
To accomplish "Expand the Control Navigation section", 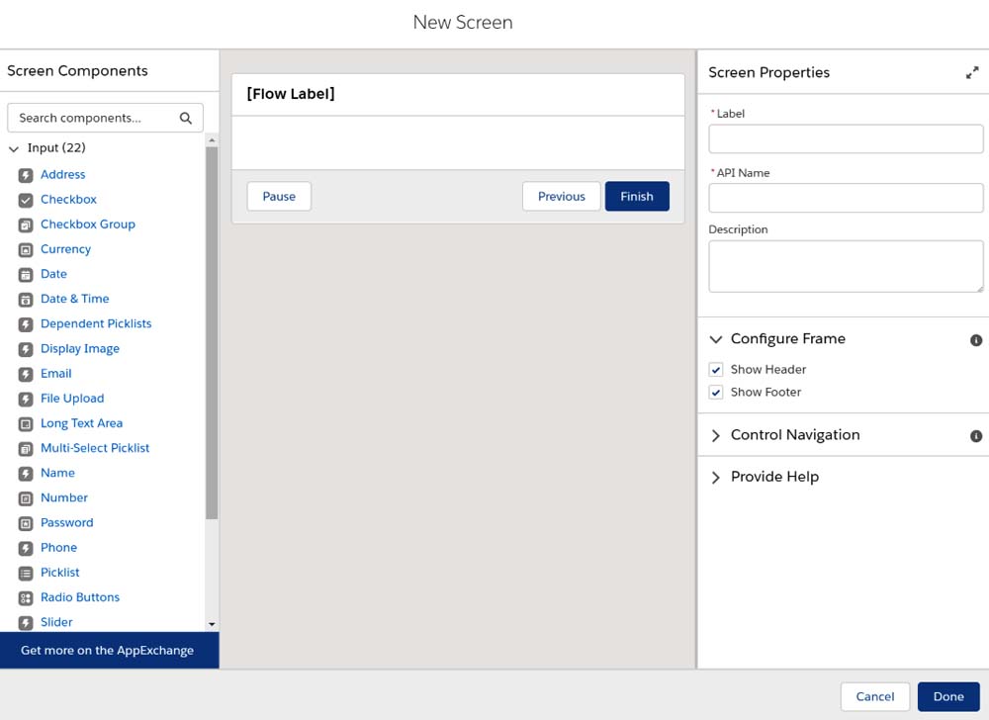I will [x=716, y=435].
